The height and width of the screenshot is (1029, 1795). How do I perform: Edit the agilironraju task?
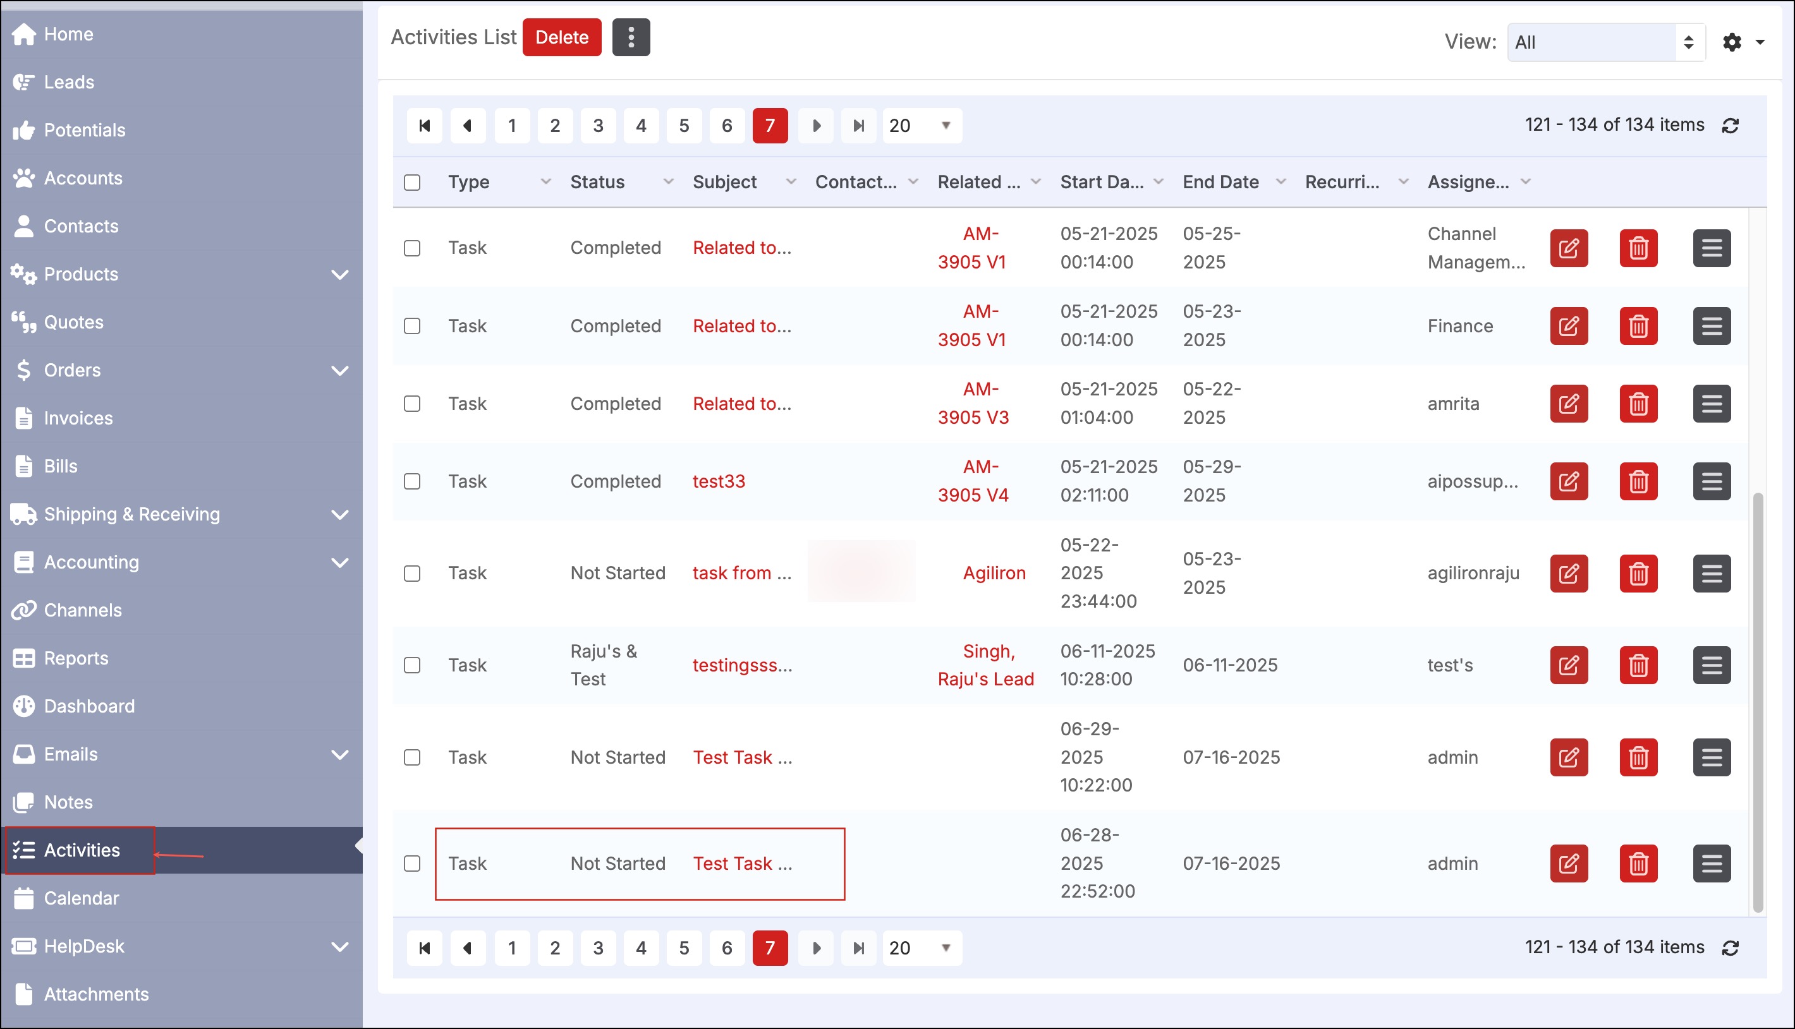(x=1569, y=573)
